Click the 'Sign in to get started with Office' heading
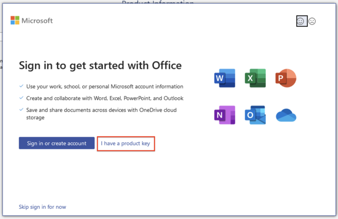338x219 pixels. click(x=100, y=66)
